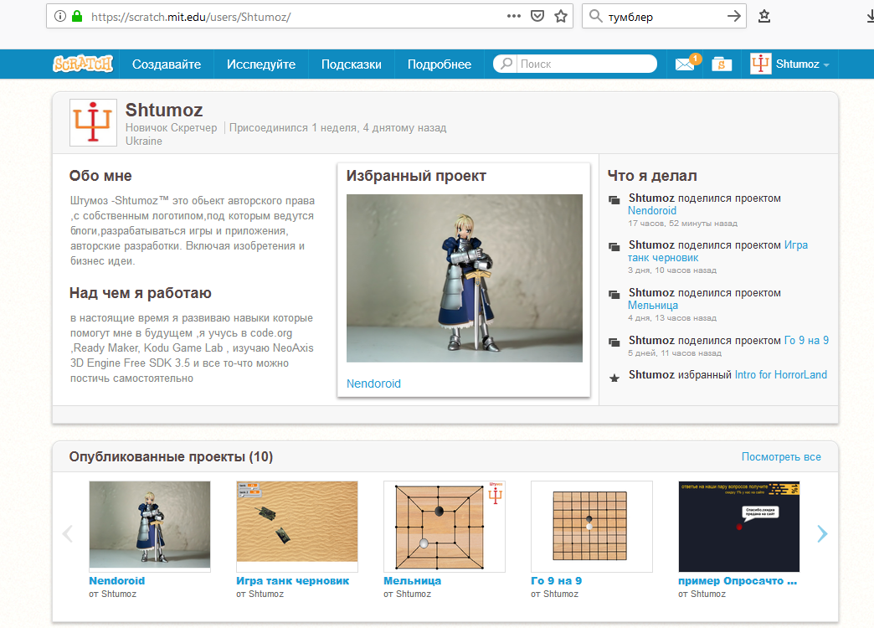This screenshot has height=628, width=874.
Task: Open the Мельница link in the activity feed
Action: point(653,306)
